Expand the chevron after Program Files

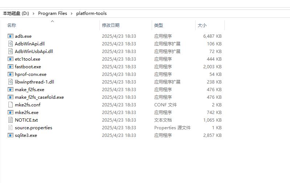[x=72, y=13]
